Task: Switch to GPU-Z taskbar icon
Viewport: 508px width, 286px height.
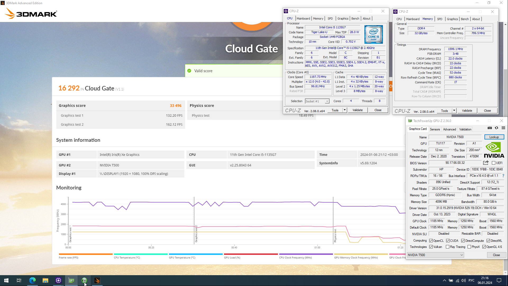Action: 71,280
